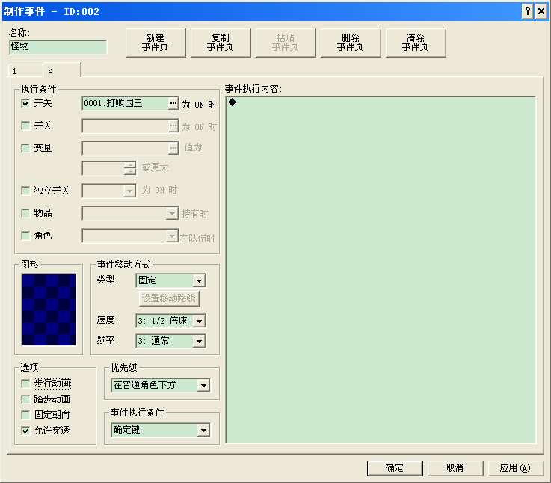Click the 应用(A) button
Viewport: 551px width, 483px height.
click(x=516, y=468)
